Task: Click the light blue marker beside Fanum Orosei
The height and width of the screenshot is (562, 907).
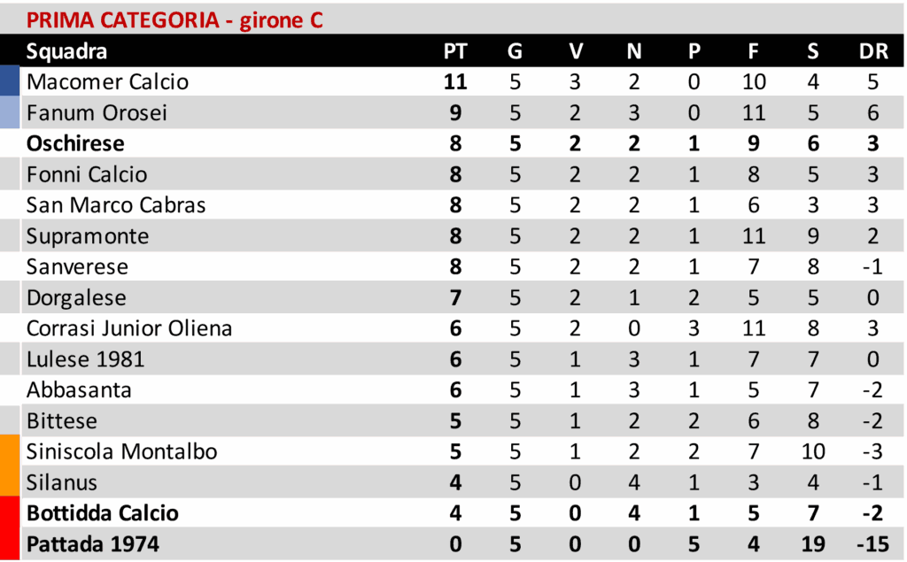Action: [x=9, y=113]
